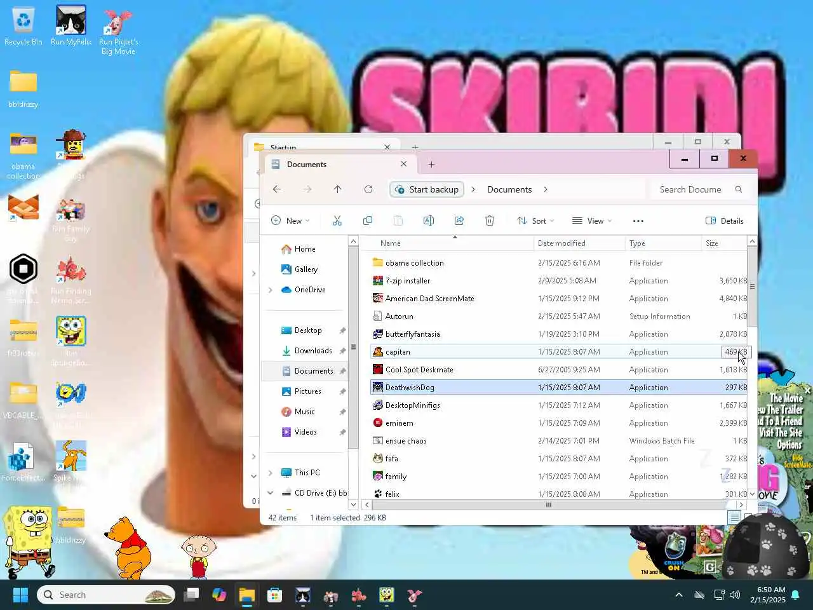This screenshot has width=813, height=610.
Task: Click the SpongeBob taskbar icon
Action: (x=386, y=595)
